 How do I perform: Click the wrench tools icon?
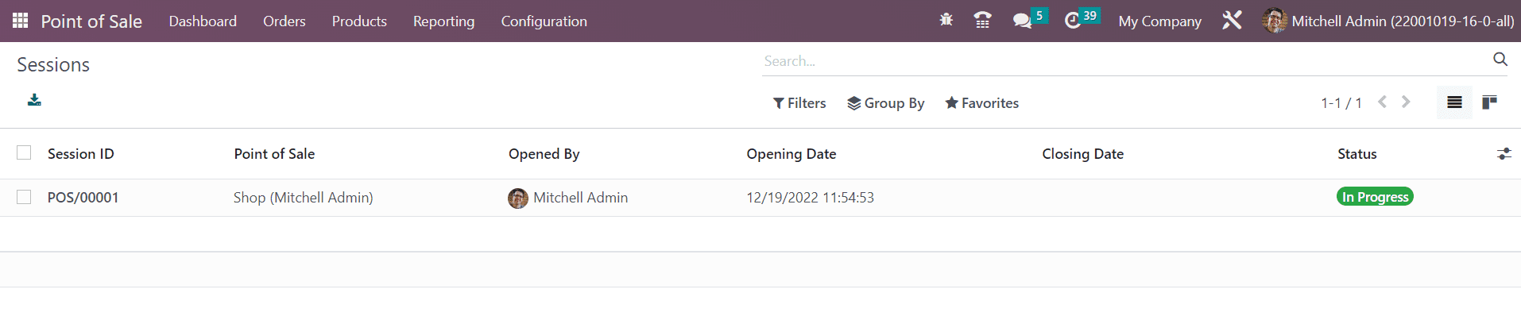pos(1232,21)
